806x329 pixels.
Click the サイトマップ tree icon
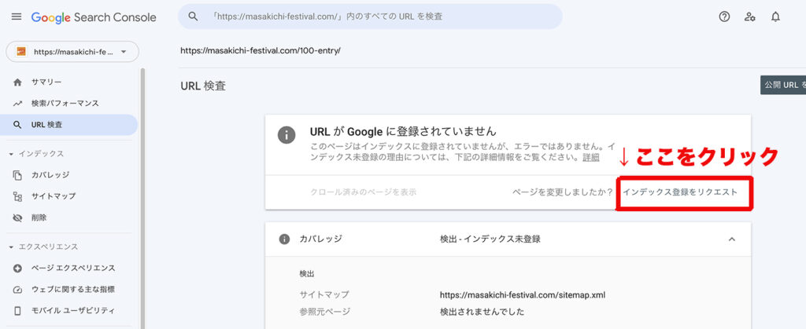click(17, 196)
